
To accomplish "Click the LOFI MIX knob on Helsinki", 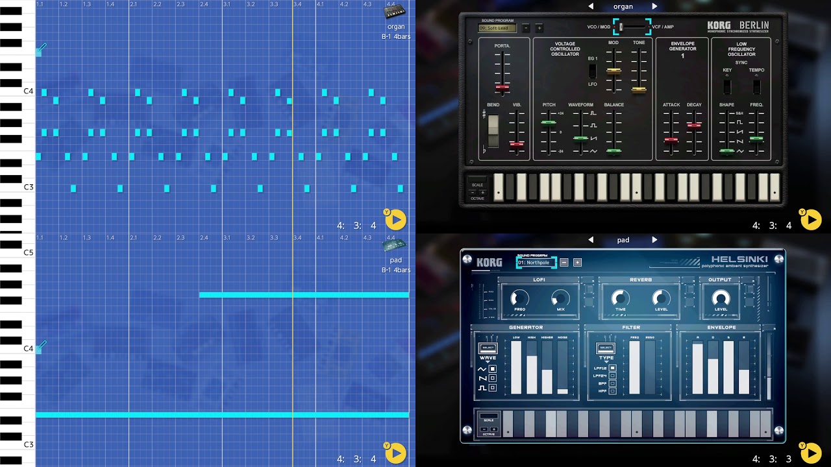I will (560, 298).
